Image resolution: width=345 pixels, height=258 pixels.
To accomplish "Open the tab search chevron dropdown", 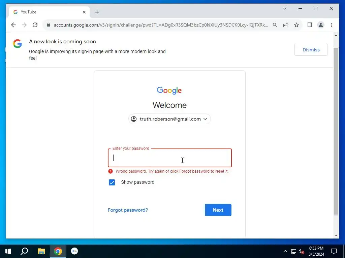I will pyautogui.click(x=284, y=8).
